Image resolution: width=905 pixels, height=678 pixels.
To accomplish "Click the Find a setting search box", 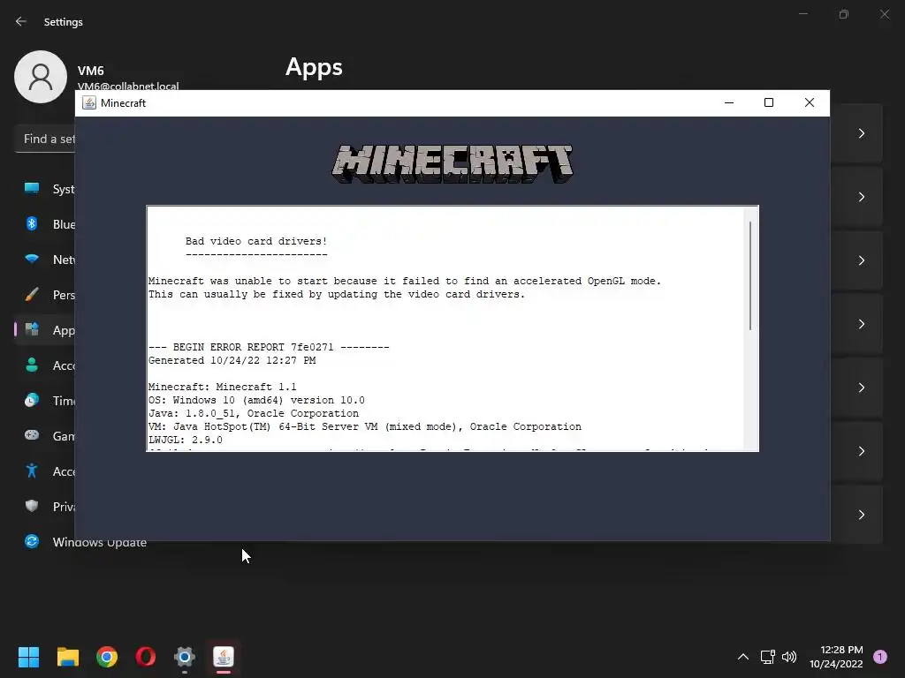I will click(x=45, y=139).
